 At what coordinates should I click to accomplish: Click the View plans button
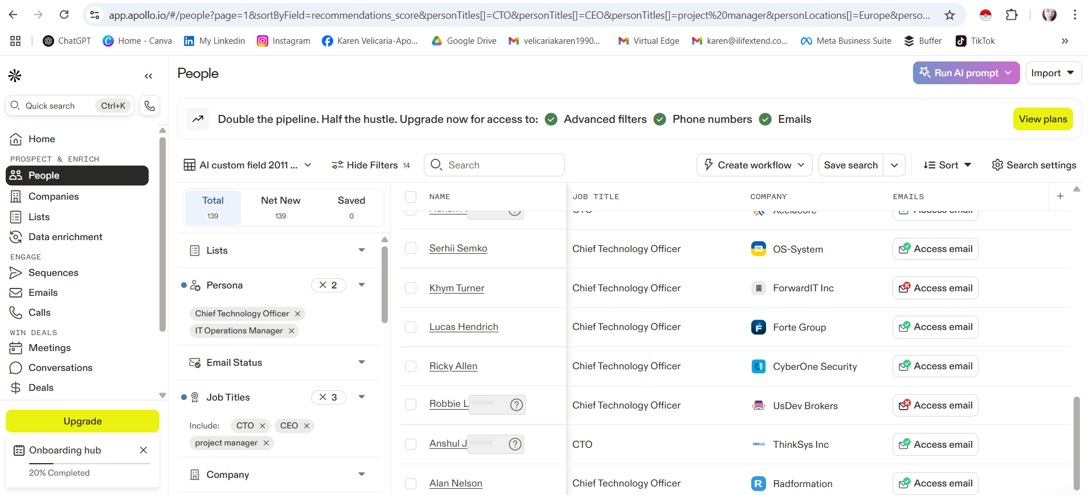point(1042,119)
